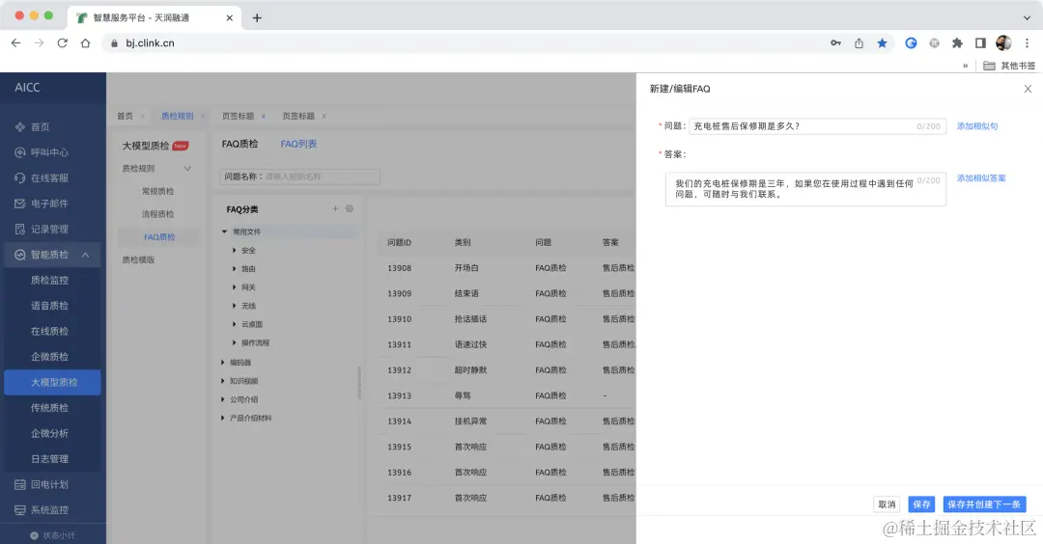1043x544 pixels.
Task: Open 大模型质检 submenu item
Action: (x=52, y=383)
